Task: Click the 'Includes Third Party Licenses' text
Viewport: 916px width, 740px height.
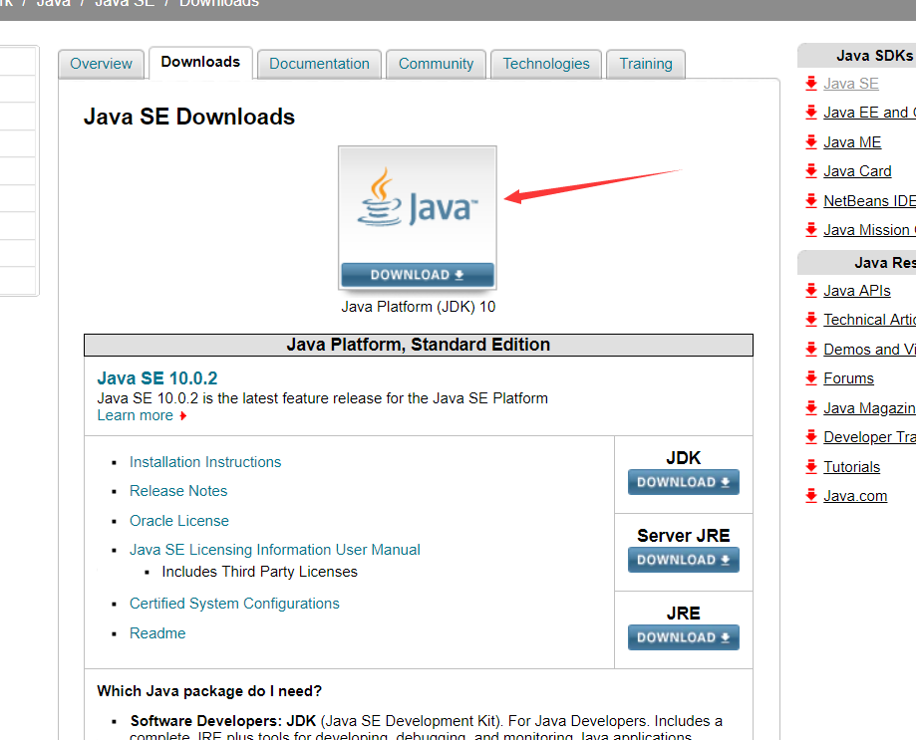Action: [259, 572]
